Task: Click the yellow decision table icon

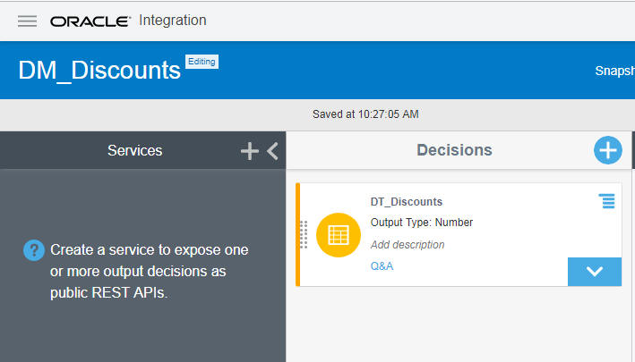Action: coord(339,235)
